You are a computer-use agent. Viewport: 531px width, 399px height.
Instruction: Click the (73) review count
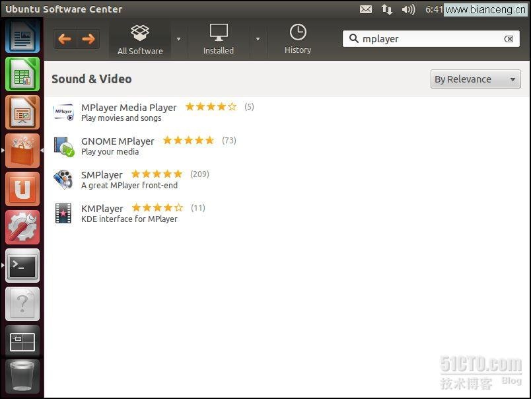pyautogui.click(x=229, y=140)
